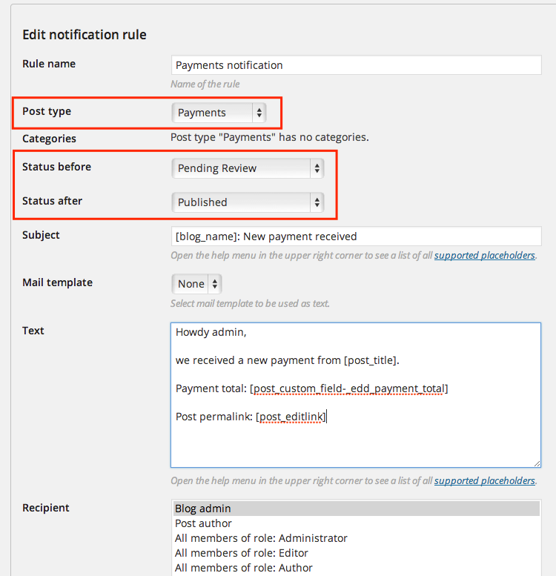Click the Subject input field
The width and height of the screenshot is (556, 576).
tap(357, 236)
